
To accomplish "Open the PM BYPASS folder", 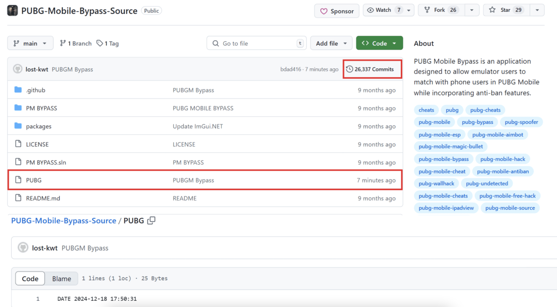I will (x=41, y=109).
